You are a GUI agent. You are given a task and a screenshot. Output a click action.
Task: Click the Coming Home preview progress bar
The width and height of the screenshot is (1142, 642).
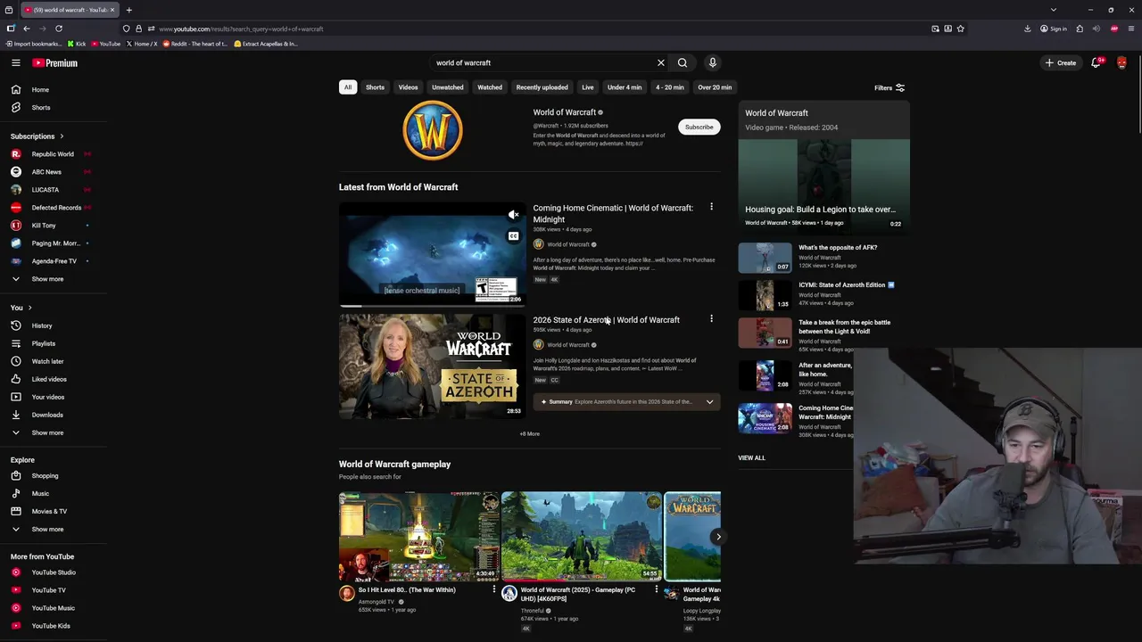pyautogui.click(x=432, y=305)
